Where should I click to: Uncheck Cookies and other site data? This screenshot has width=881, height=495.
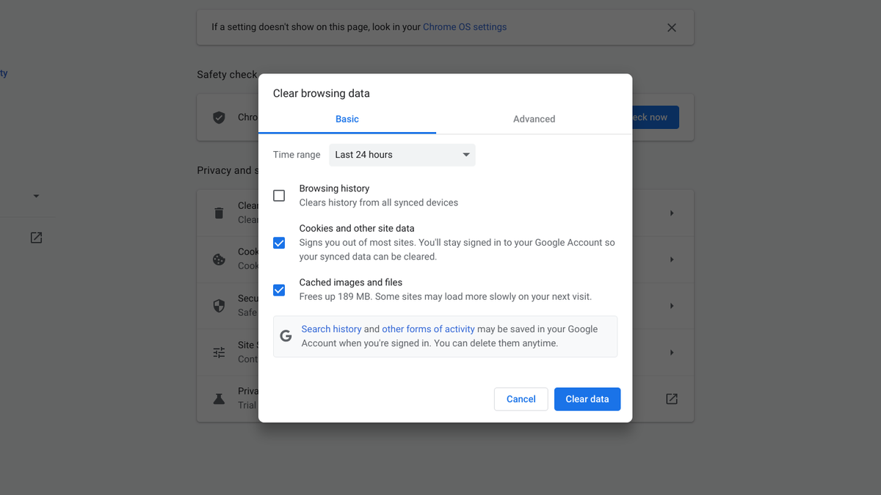[x=279, y=243]
